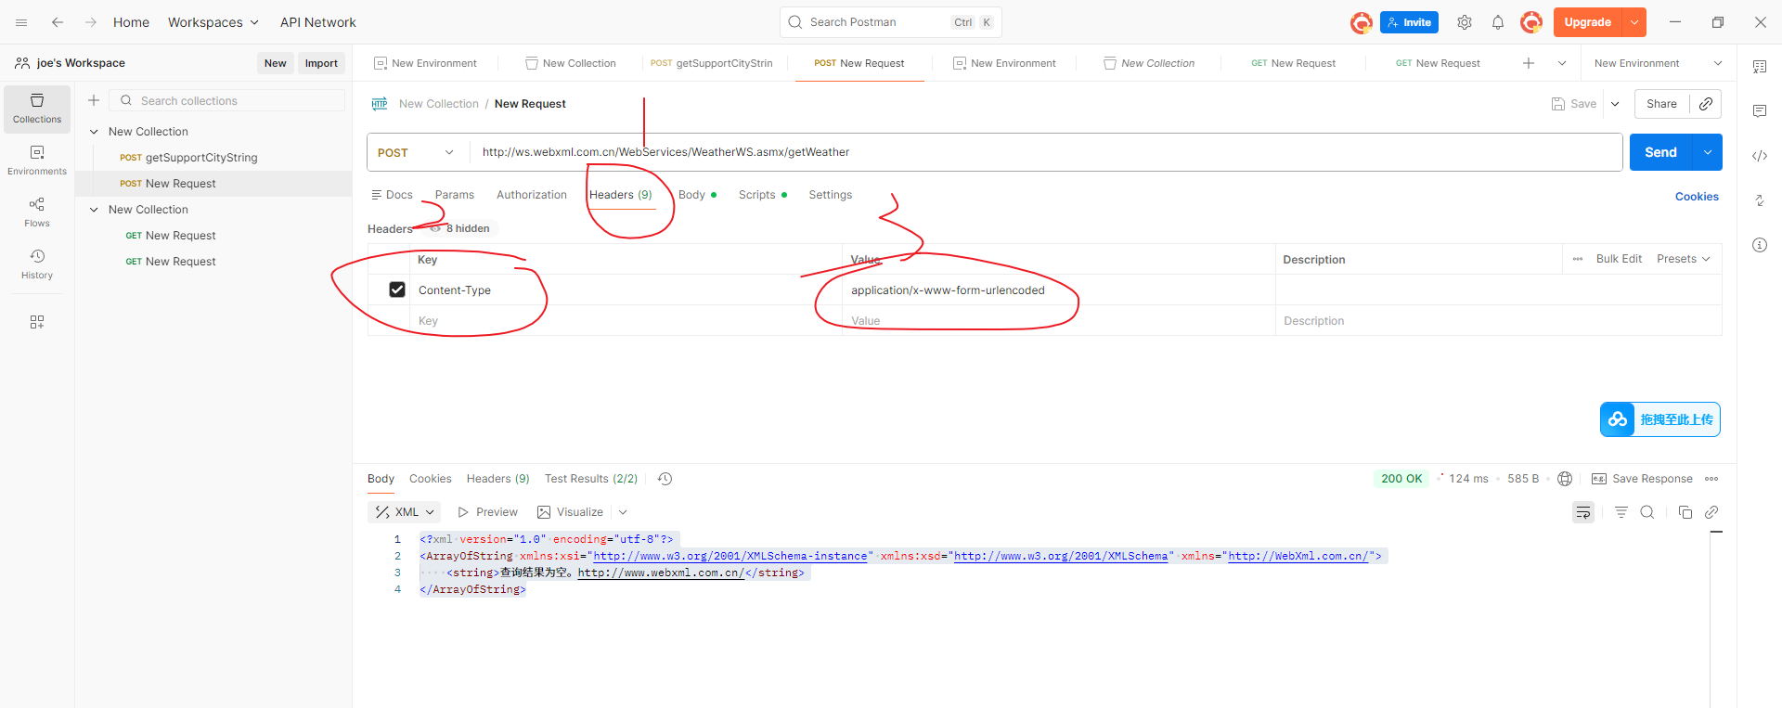This screenshot has width=1782, height=708.
Task: Go forward with the right arrow
Action: tap(90, 22)
